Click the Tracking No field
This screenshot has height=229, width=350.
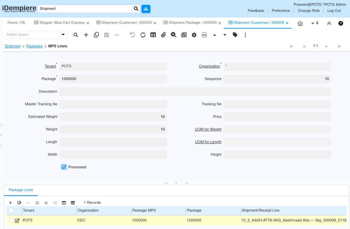click(277, 104)
